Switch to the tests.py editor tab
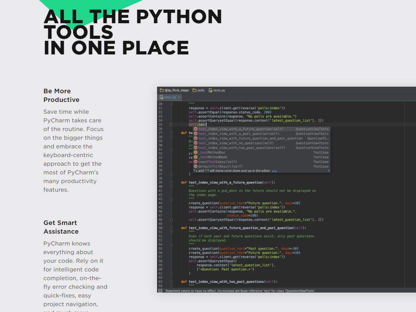This screenshot has width=416, height=312. coord(170,97)
